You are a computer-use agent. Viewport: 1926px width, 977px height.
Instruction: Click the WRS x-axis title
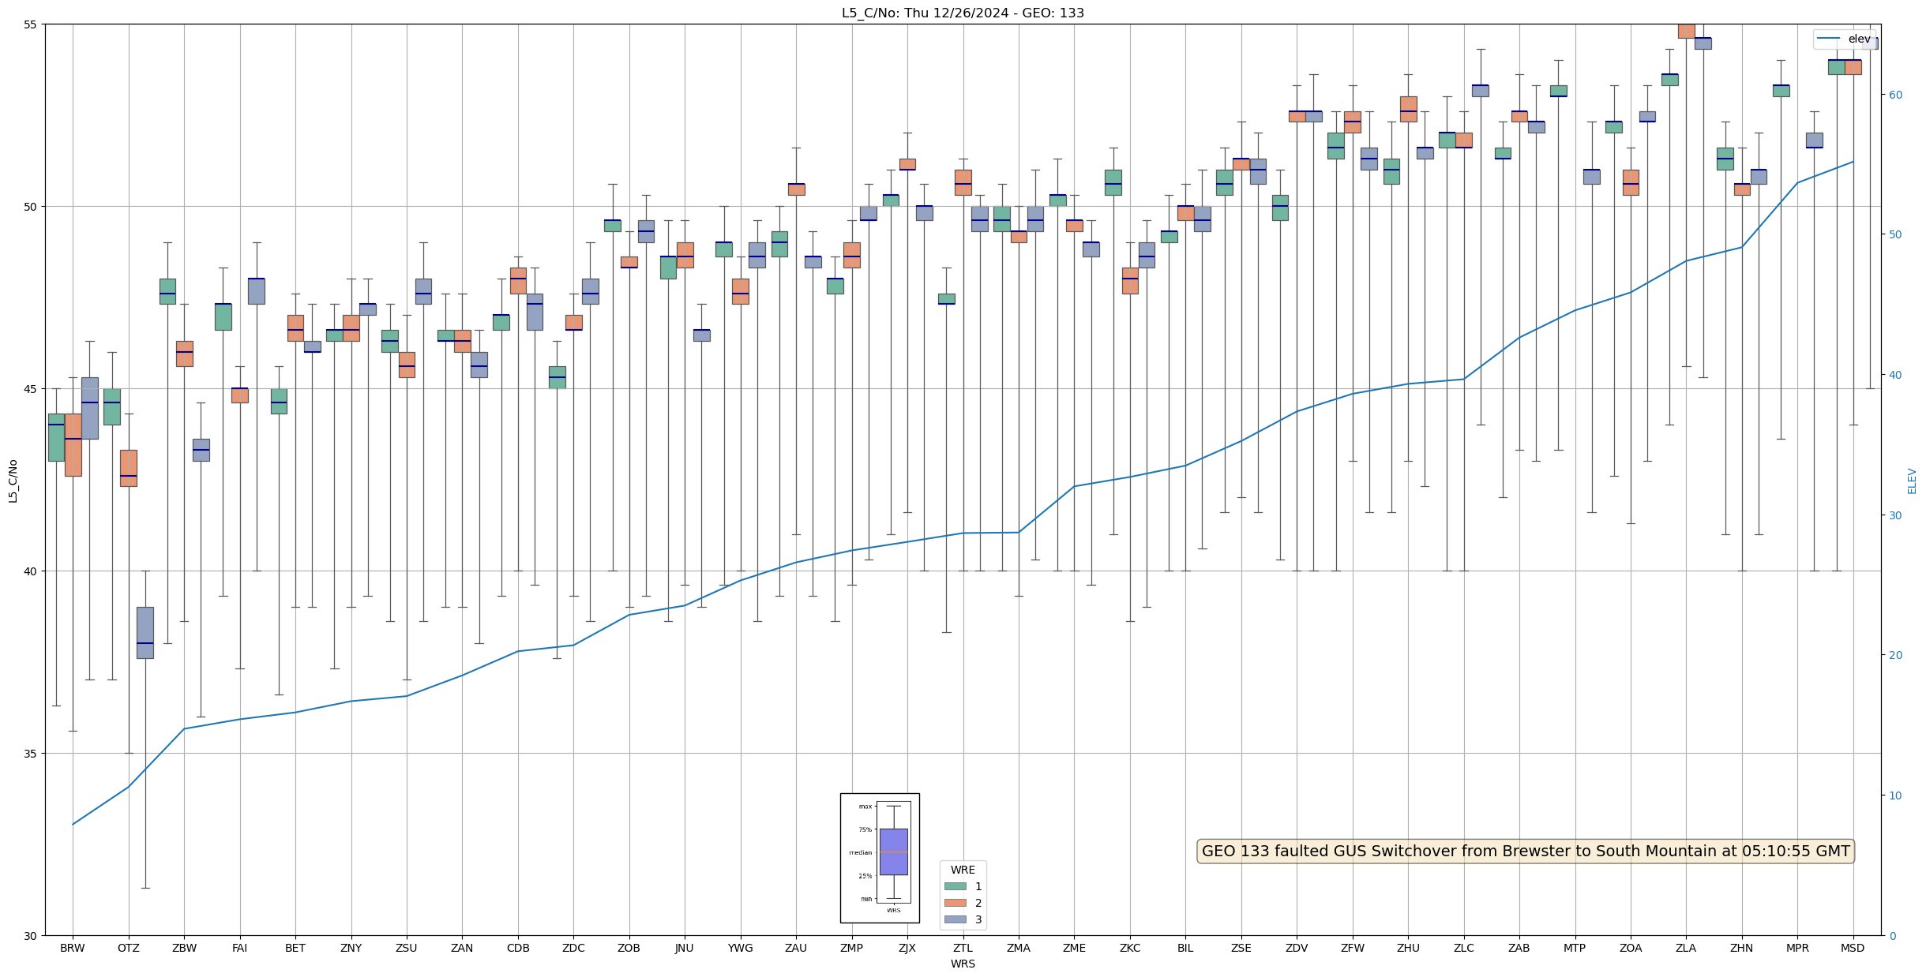(963, 964)
